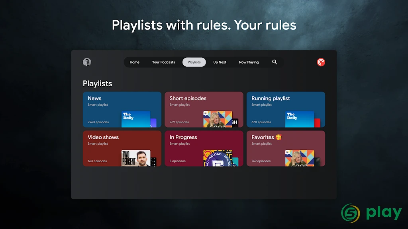Go to the Home tab

(135, 62)
